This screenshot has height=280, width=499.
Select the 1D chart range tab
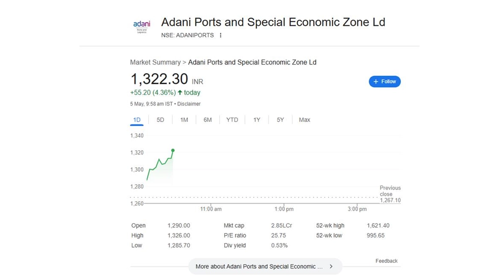(x=137, y=120)
